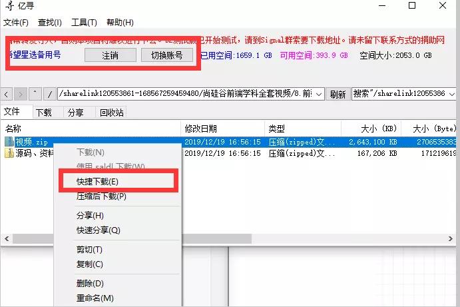Click the horizontal scrollbar left arrow
Viewport: 460px width, 307px height.
point(7,238)
